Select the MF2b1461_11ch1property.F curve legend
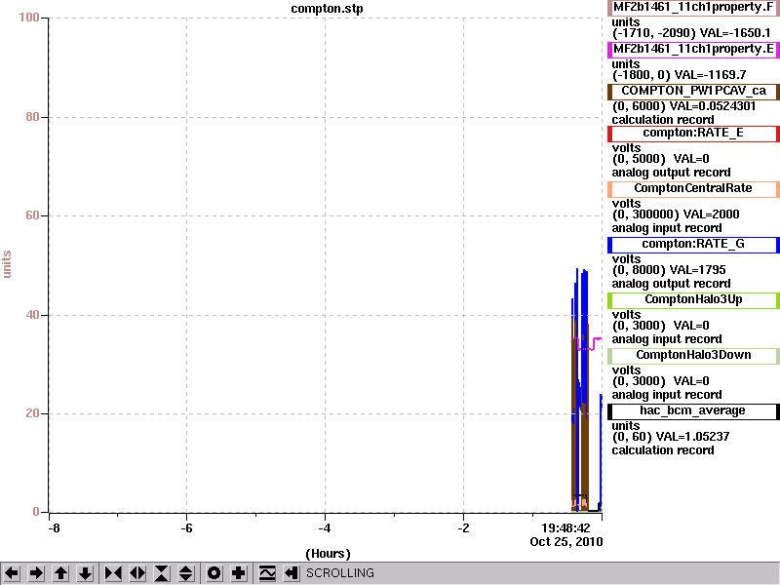 pos(693,8)
